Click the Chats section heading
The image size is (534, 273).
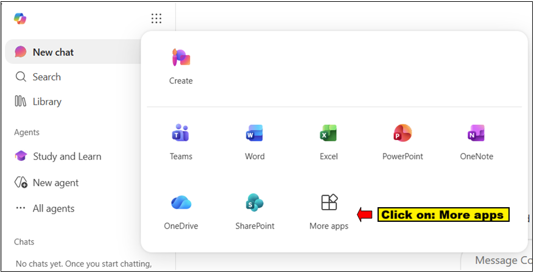(x=24, y=242)
